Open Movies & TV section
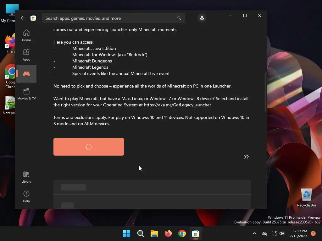The width and height of the screenshot is (322, 241). (26, 94)
